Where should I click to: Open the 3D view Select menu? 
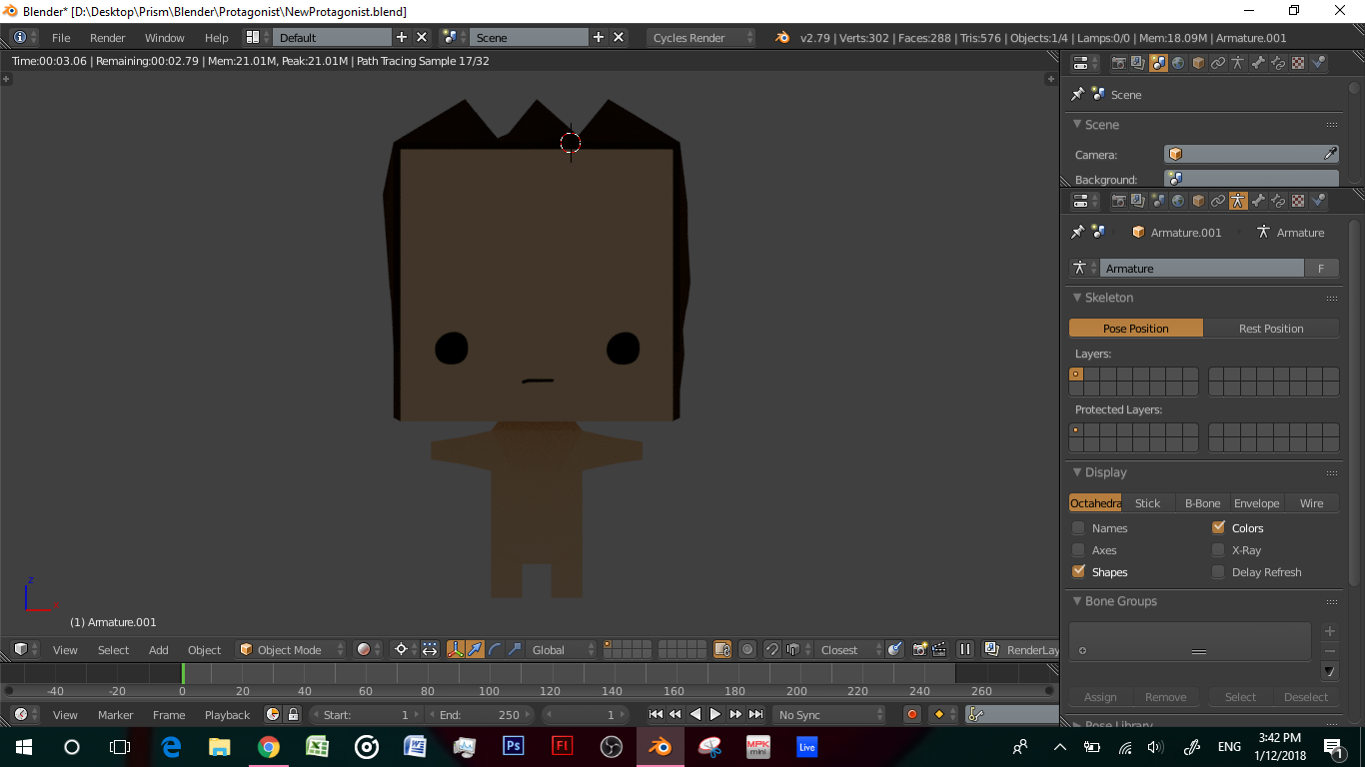(113, 649)
